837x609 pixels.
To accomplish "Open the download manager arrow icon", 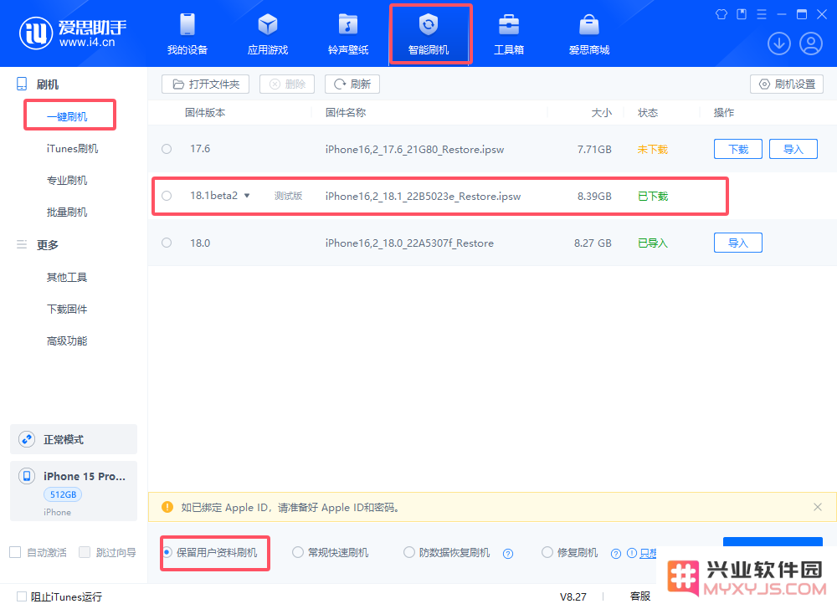I will (x=778, y=43).
